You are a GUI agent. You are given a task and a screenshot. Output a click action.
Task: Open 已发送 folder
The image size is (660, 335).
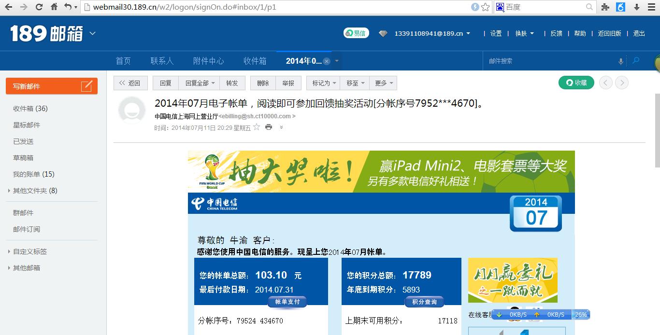tap(23, 141)
